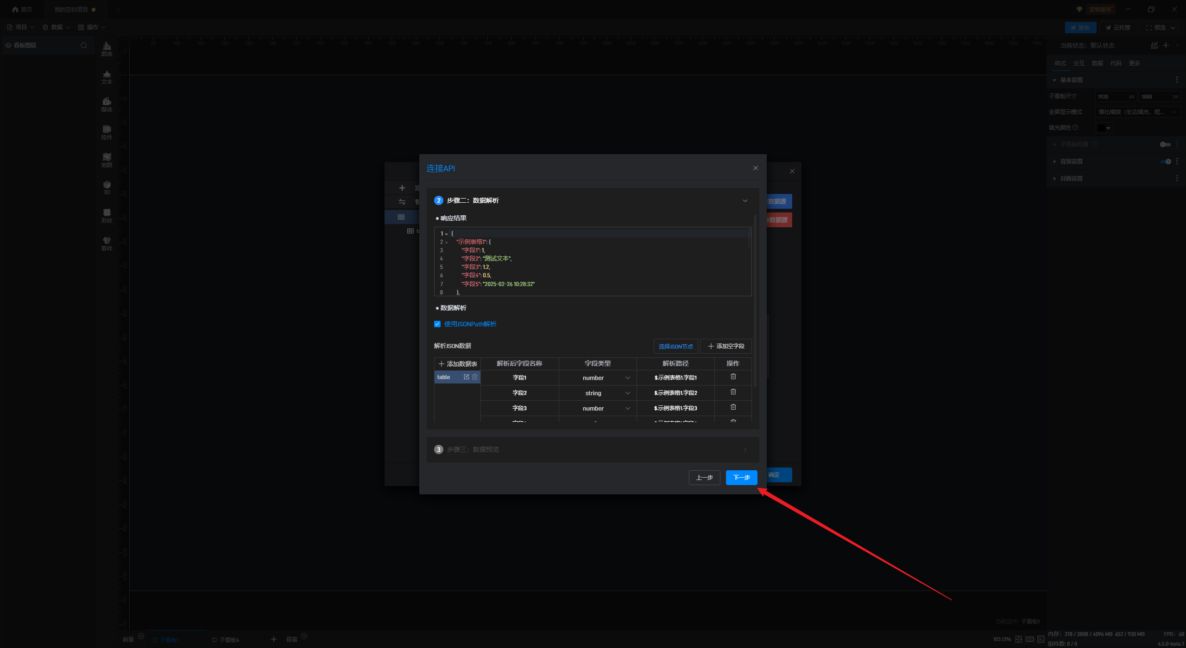The height and width of the screenshot is (648, 1186).
Task: Click the 下一步 button
Action: pyautogui.click(x=741, y=477)
